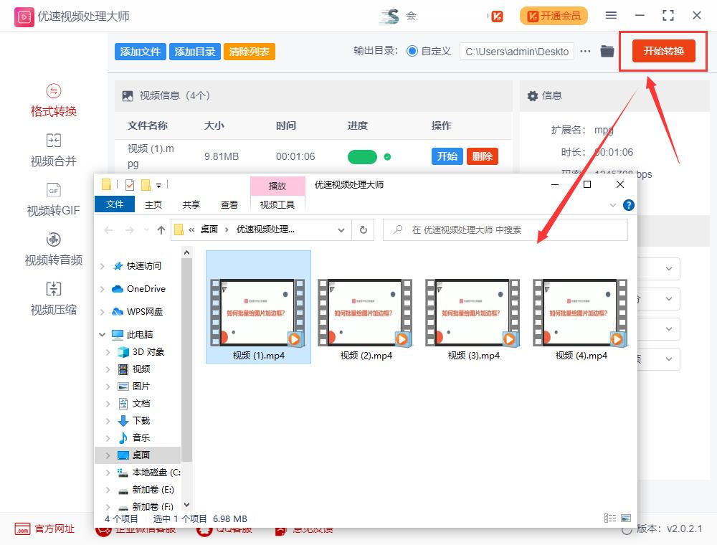Image resolution: width=717 pixels, height=545 pixels.
Task: Select the 视频 (2).mp4 thumbnail
Action: [364, 313]
